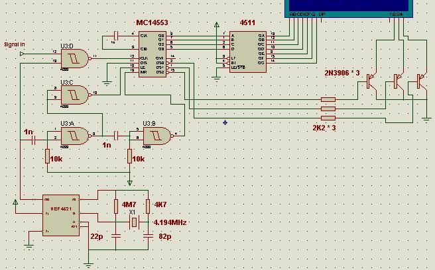The width and height of the screenshot is (435, 270).
Task: Click the ground symbol below the 4511 chip
Action: pos(217,78)
